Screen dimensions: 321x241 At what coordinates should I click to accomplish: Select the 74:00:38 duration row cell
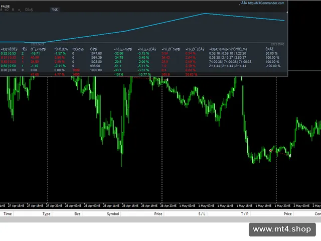coord(230,62)
